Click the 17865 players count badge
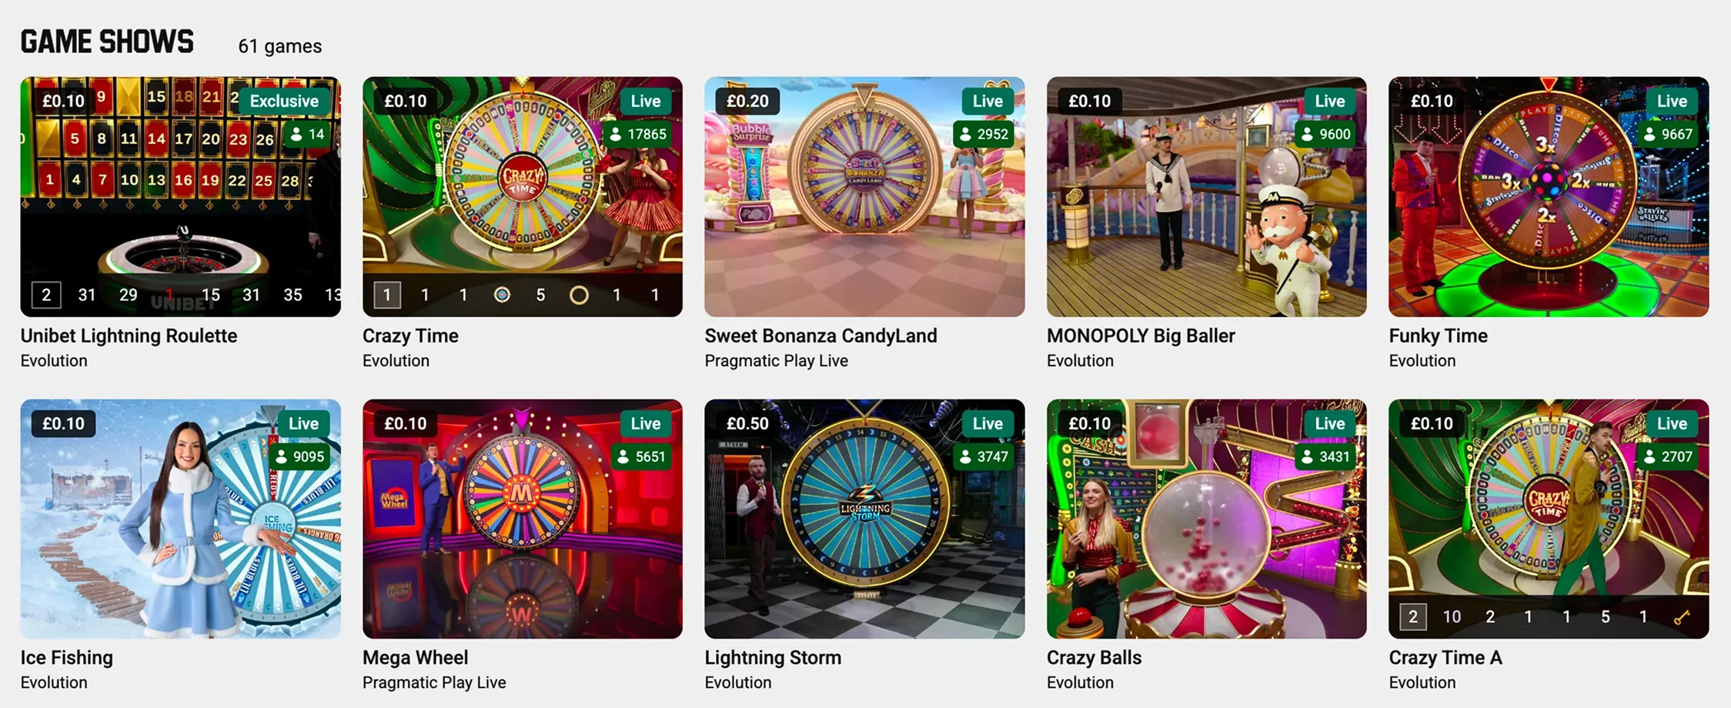This screenshot has width=1731, height=708. [x=637, y=134]
